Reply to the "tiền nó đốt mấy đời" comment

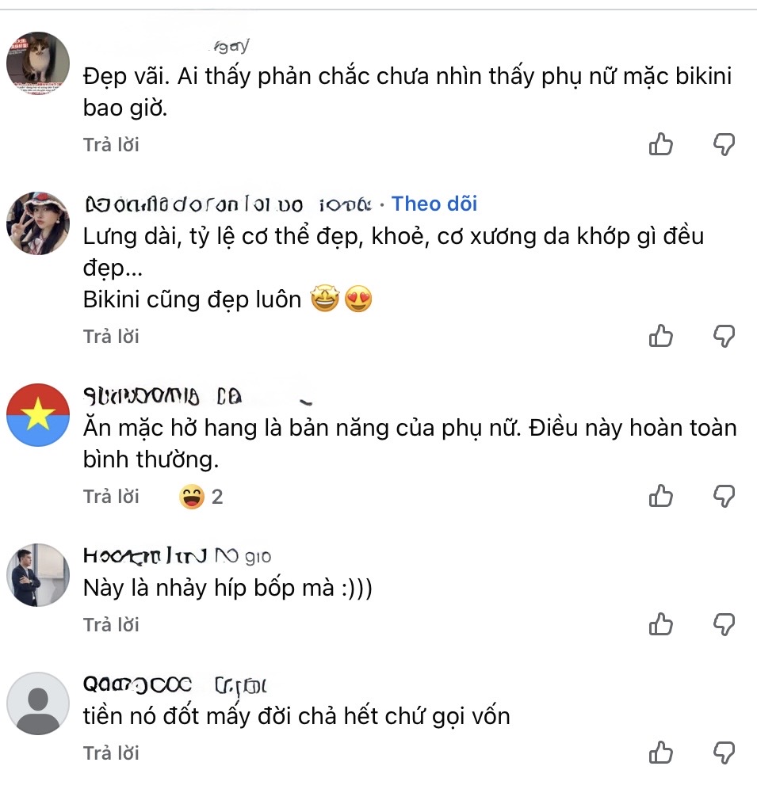(111, 753)
